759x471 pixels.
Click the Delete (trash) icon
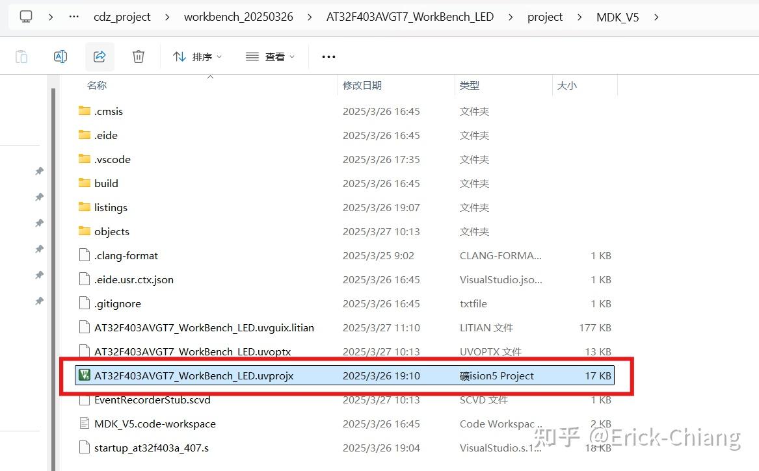click(138, 57)
